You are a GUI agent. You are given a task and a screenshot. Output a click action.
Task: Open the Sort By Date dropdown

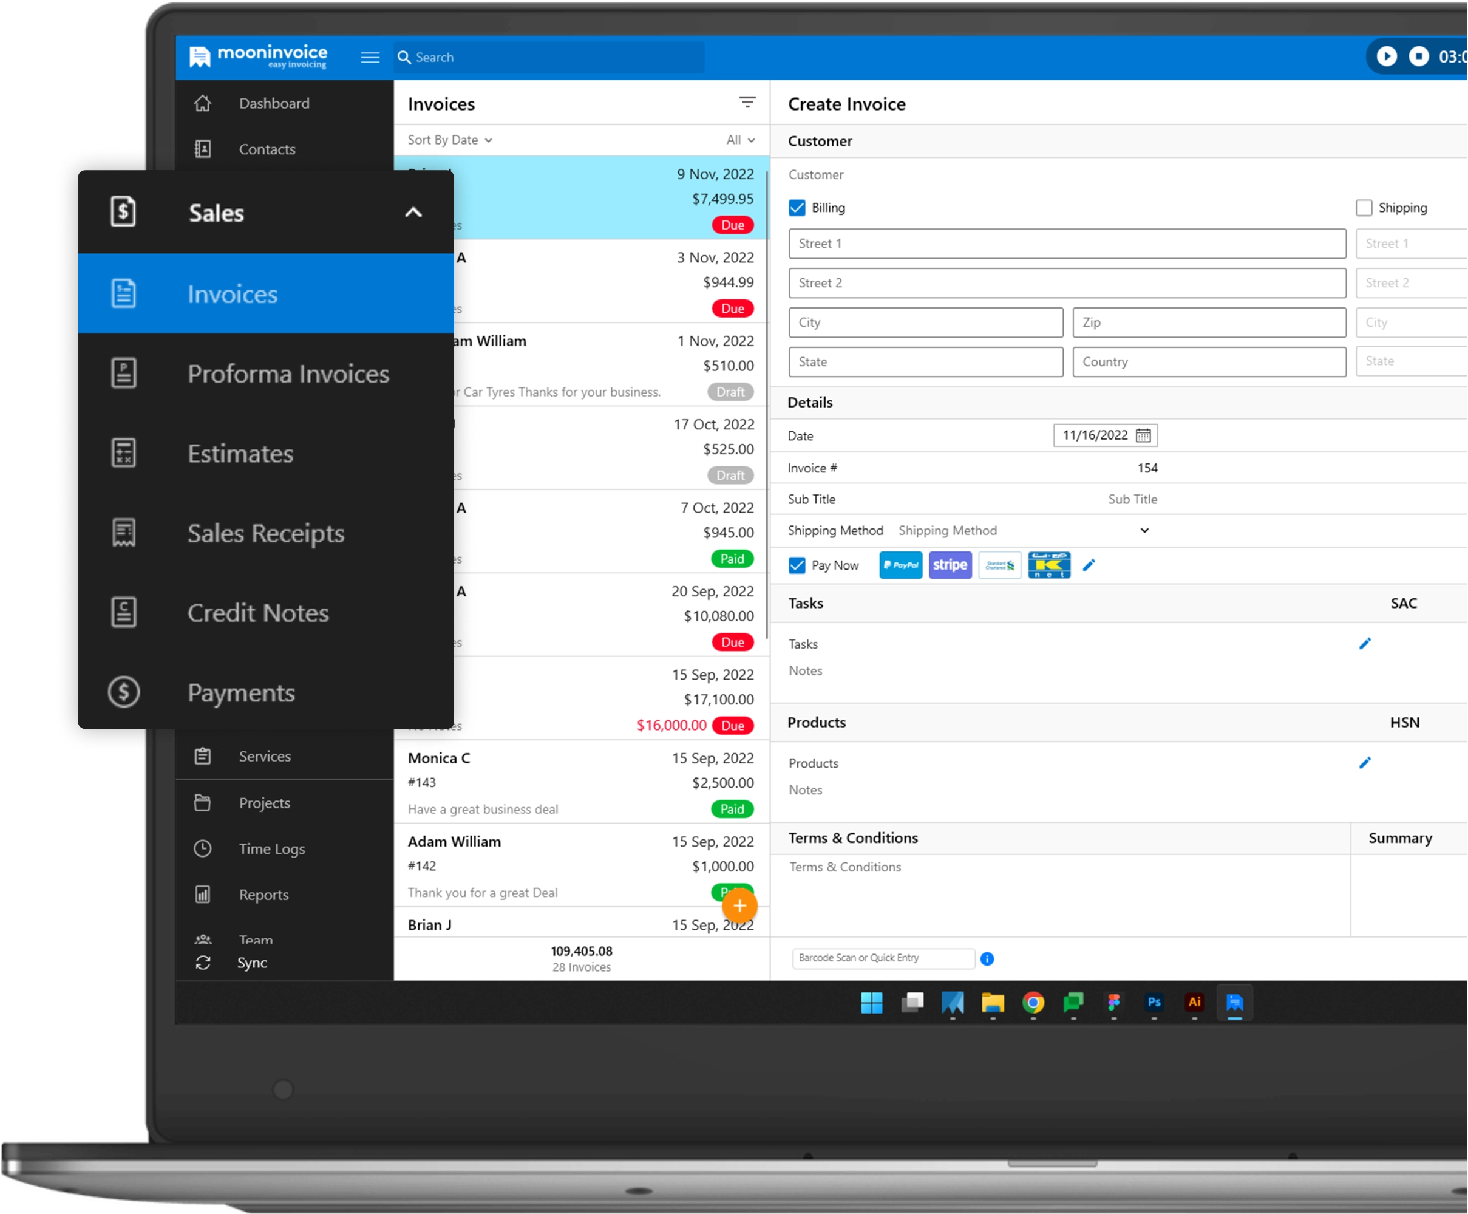449,140
